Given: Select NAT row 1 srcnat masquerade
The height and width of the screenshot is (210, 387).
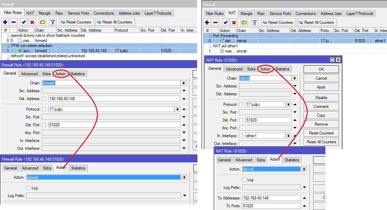Looking at the screenshot, I should 295,51.
